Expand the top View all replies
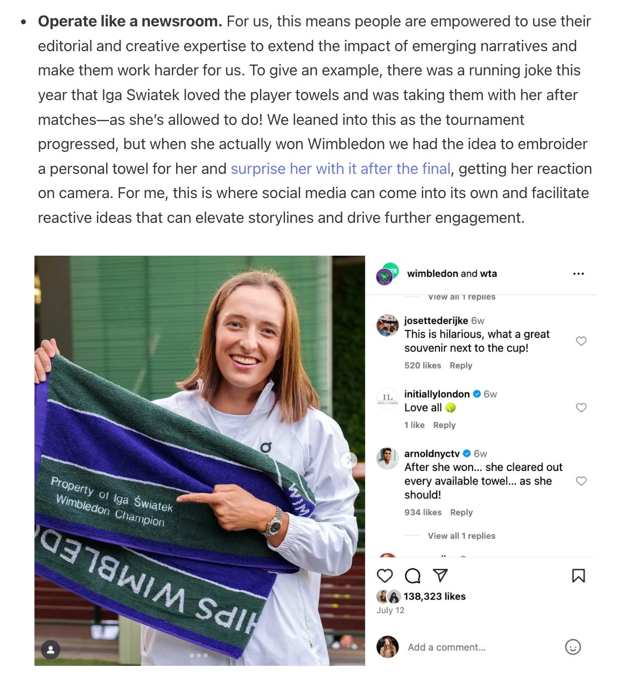This screenshot has height=675, width=630. (461, 297)
